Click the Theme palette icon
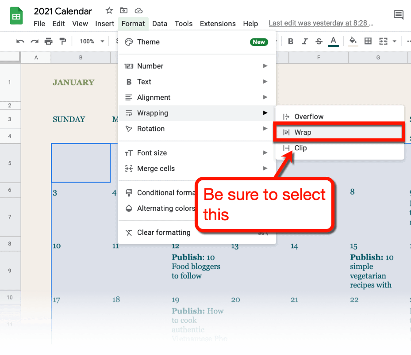 [129, 42]
